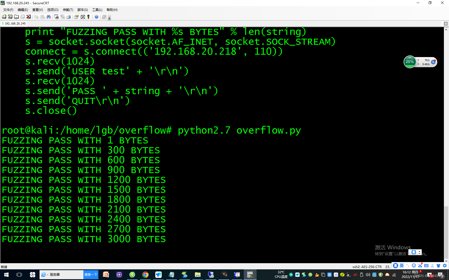Click the Connect session toolbar icon
This screenshot has width=449, height=280.
(4, 17)
